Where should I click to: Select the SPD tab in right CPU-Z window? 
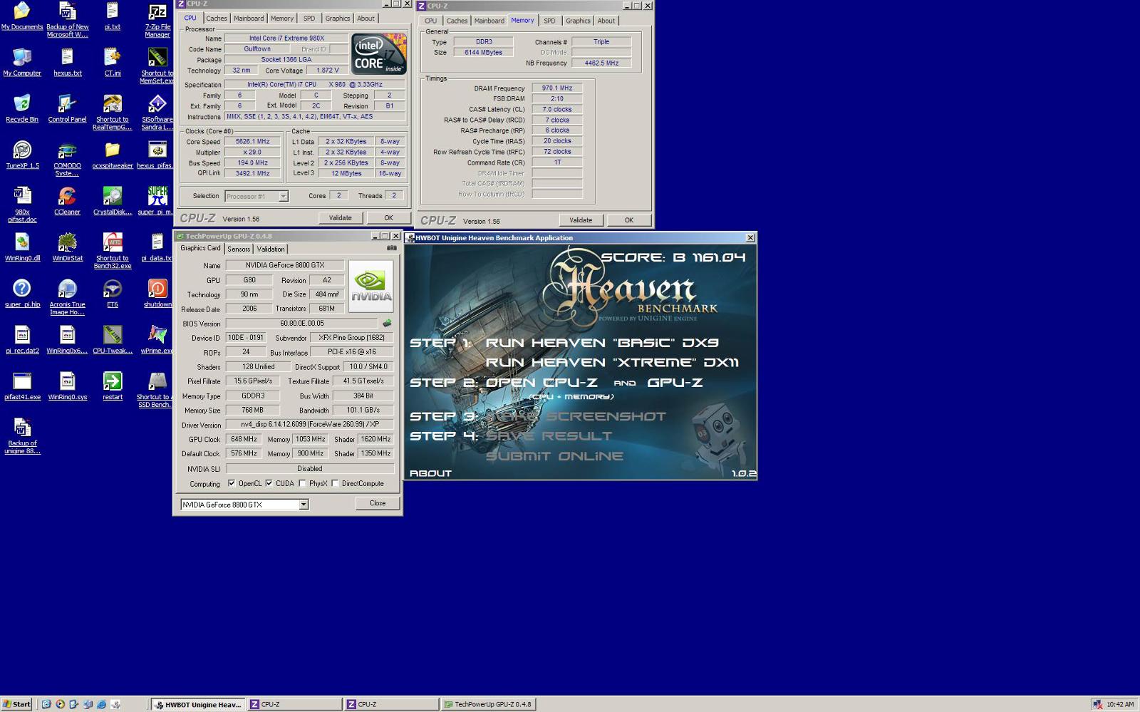point(549,21)
